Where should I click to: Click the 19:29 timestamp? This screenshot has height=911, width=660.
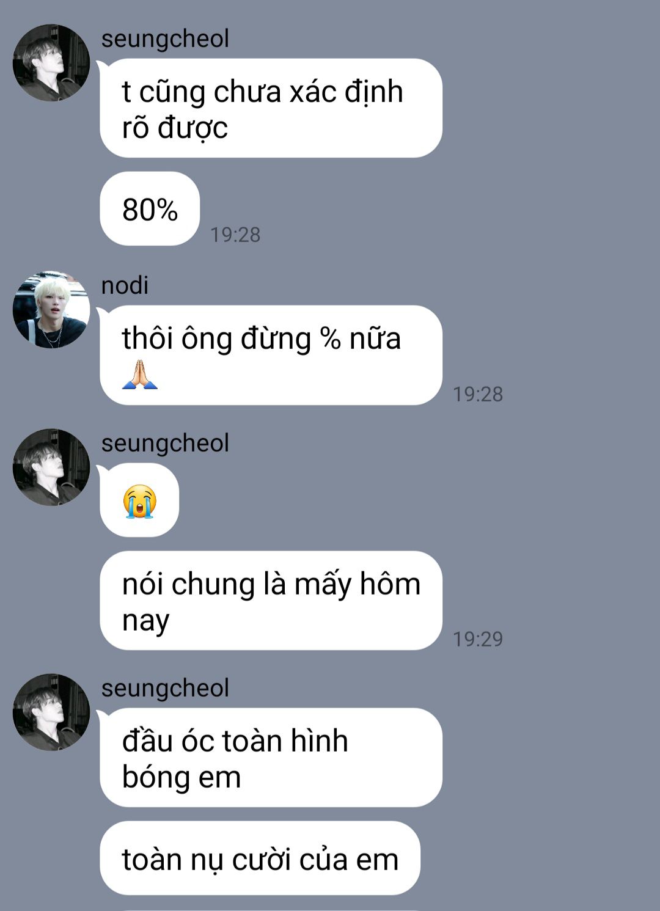coord(478,639)
